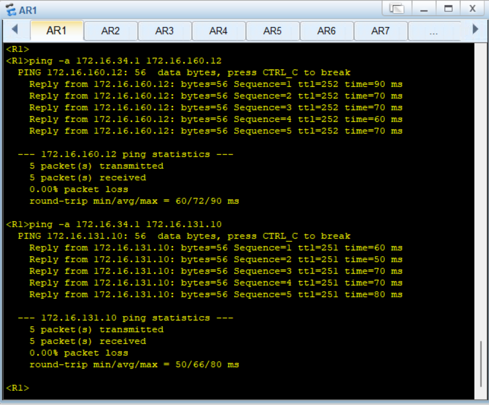Image resolution: width=489 pixels, height=405 pixels.
Task: Click the eNSP logo icon in title bar
Action: point(11,10)
